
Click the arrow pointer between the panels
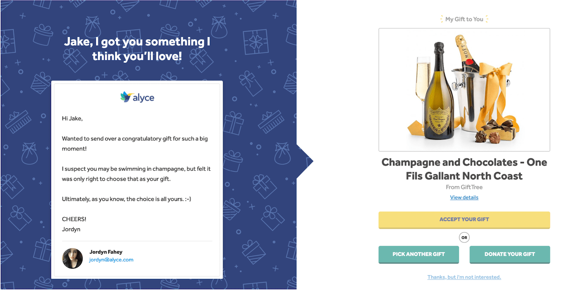(x=305, y=161)
